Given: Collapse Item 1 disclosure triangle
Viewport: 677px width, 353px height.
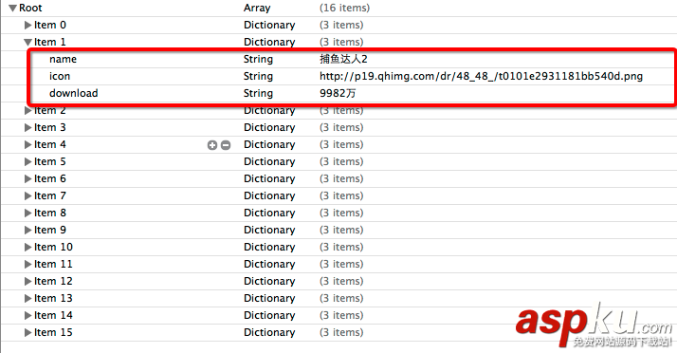Looking at the screenshot, I should 27,43.
